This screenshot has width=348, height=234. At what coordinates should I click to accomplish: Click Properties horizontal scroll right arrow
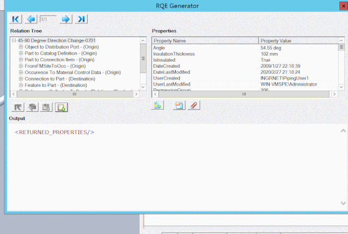coord(334,94)
